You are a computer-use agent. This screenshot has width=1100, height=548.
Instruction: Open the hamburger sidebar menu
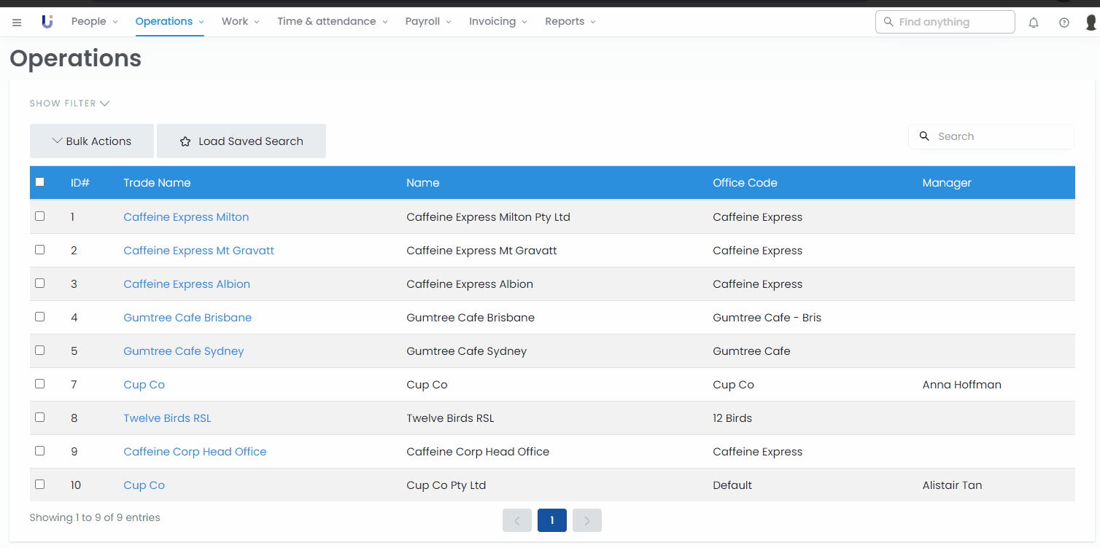tap(17, 23)
